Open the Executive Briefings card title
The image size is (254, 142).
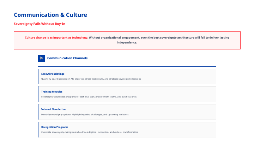pos(53,74)
